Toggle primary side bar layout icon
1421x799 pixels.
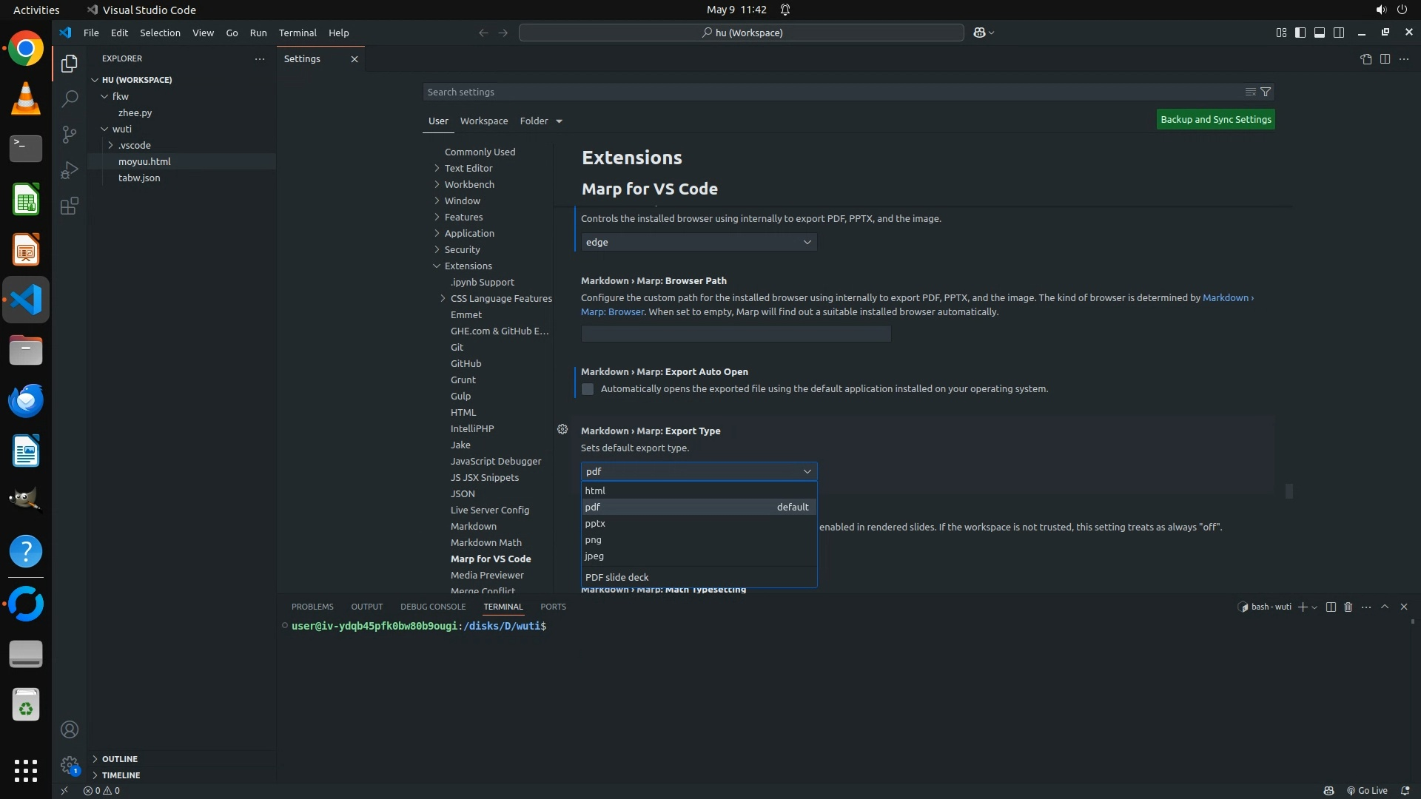1300,33
